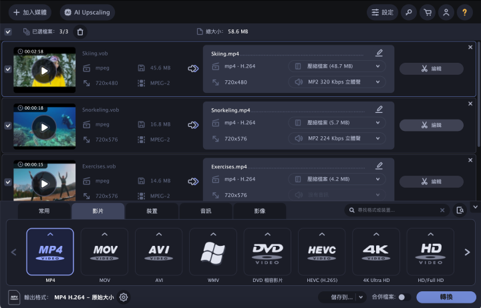Switch to the 常用 tab

(x=44, y=211)
